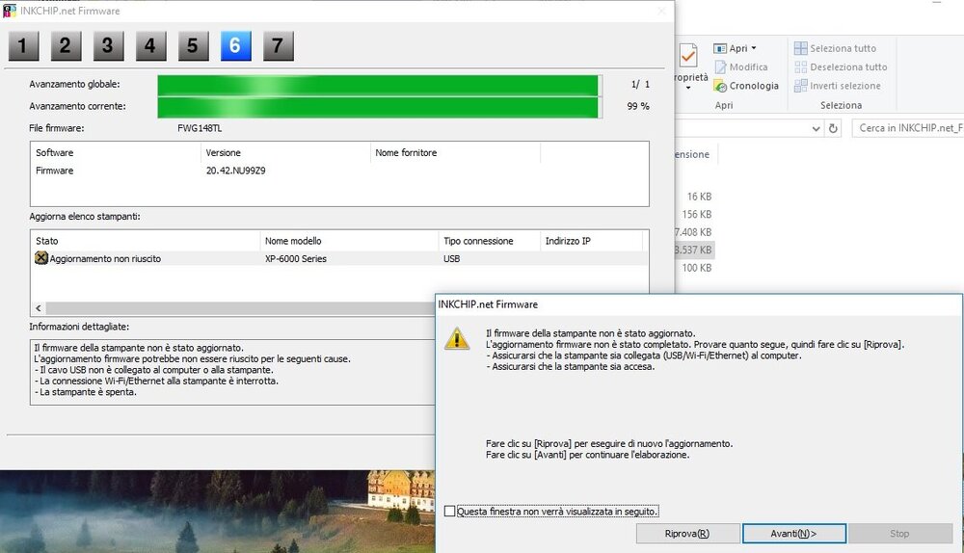Click the Nome fornitore column header

[x=456, y=152]
